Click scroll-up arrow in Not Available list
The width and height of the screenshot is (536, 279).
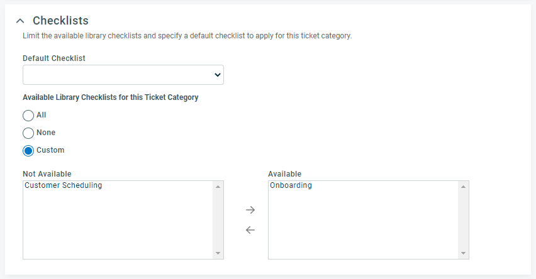pyautogui.click(x=218, y=187)
